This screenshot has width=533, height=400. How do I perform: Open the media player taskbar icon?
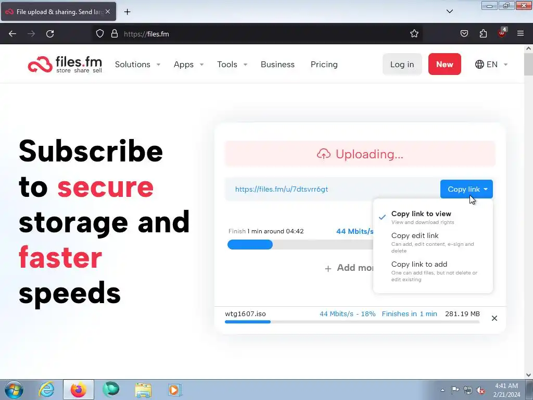[x=175, y=390]
